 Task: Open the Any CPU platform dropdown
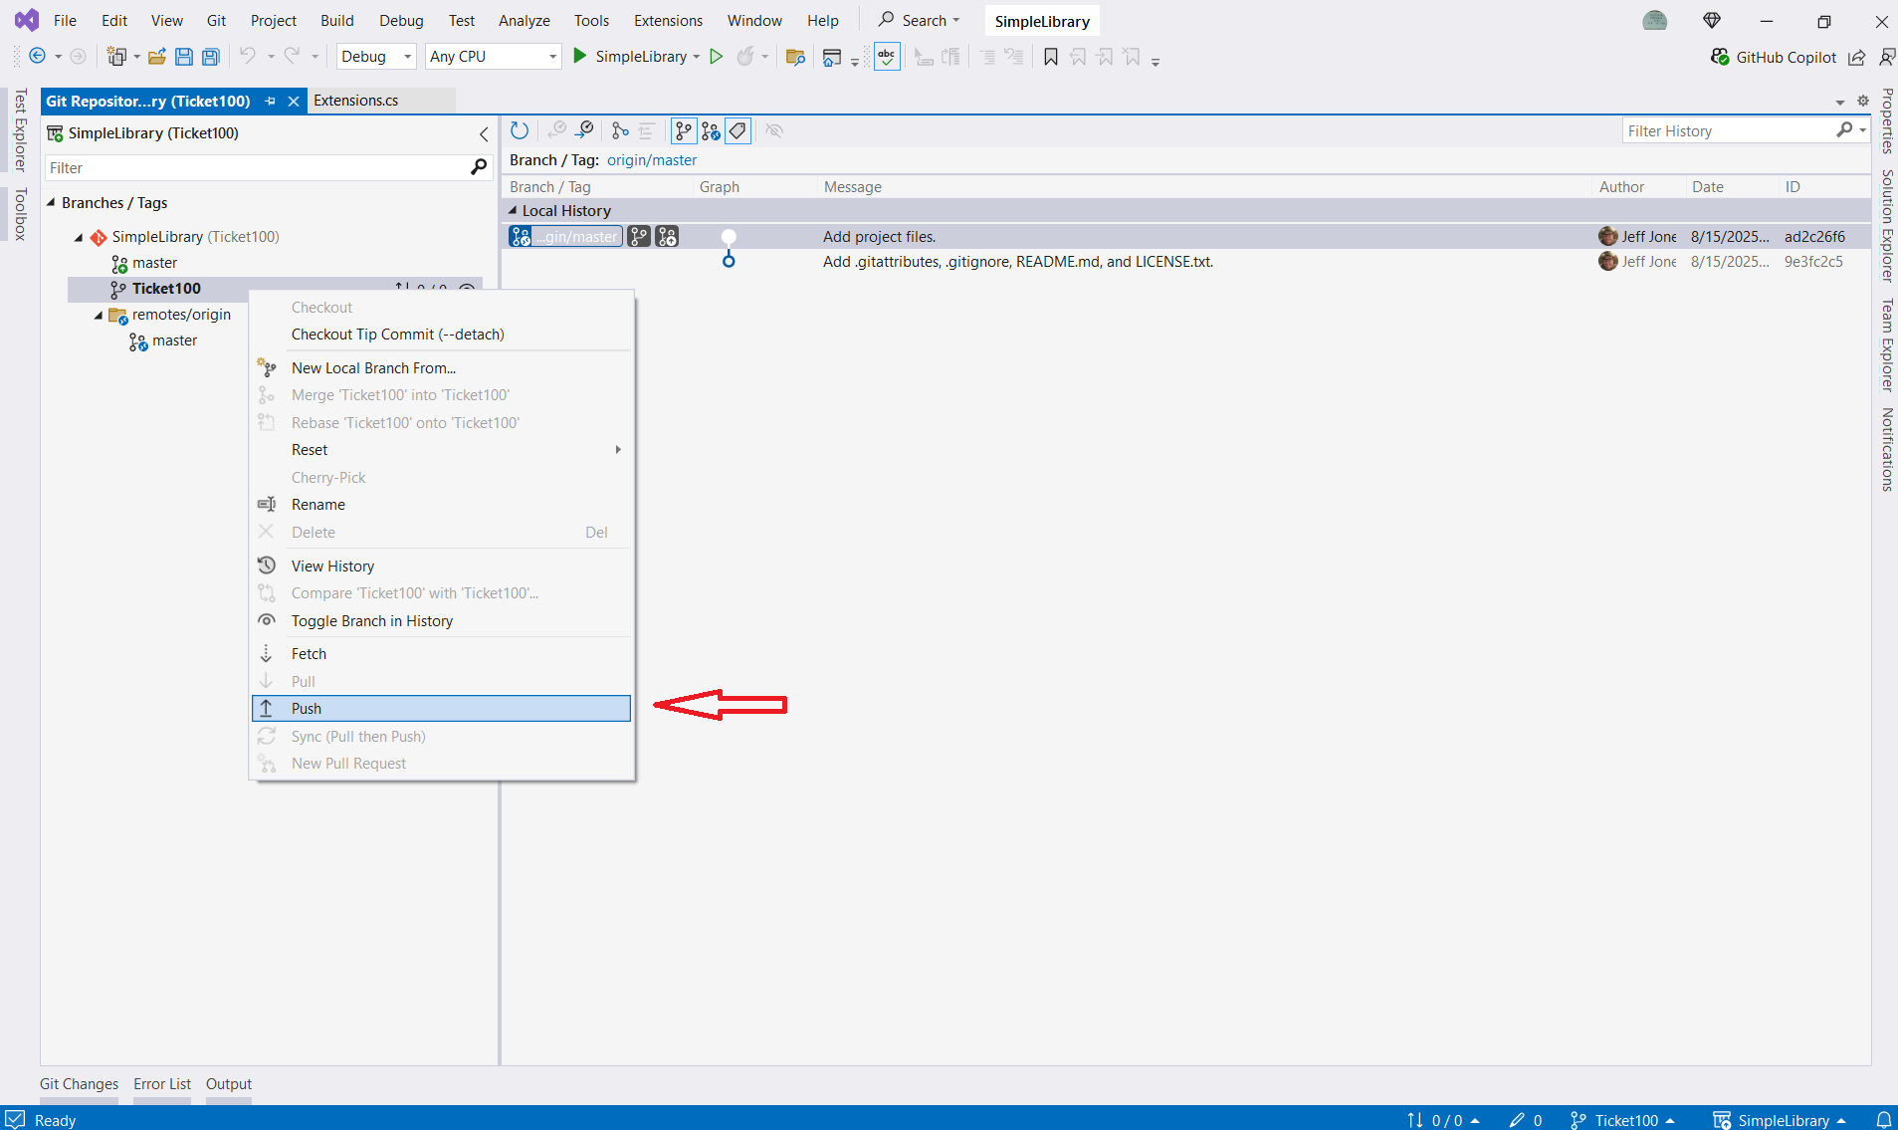point(493,57)
